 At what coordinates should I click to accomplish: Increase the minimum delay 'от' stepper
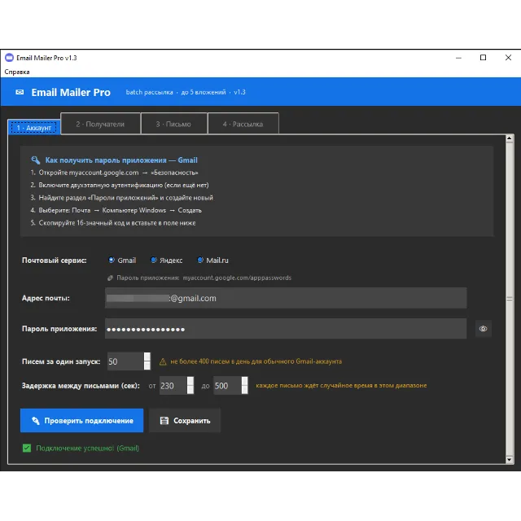click(x=190, y=381)
